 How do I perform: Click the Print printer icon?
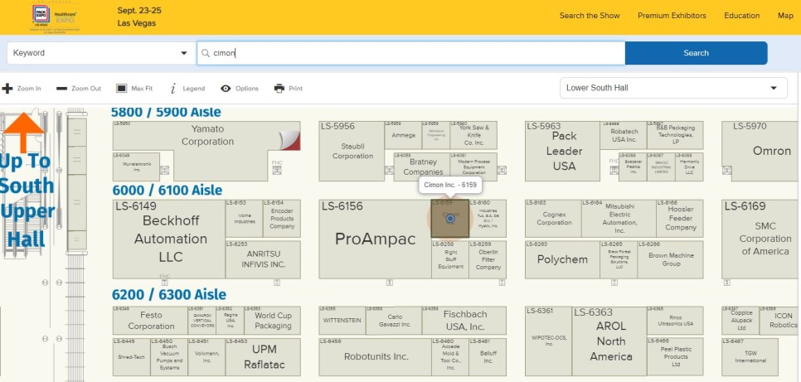pyautogui.click(x=279, y=89)
